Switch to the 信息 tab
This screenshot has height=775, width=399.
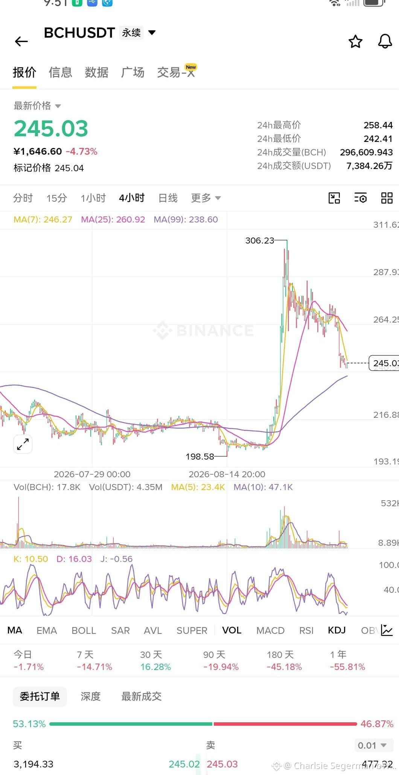click(x=61, y=72)
